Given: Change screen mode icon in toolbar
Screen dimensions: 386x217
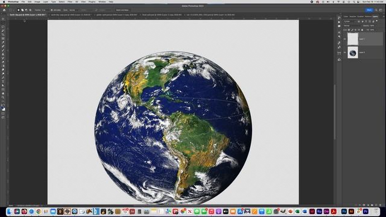Looking at the screenshot, I should (3, 118).
